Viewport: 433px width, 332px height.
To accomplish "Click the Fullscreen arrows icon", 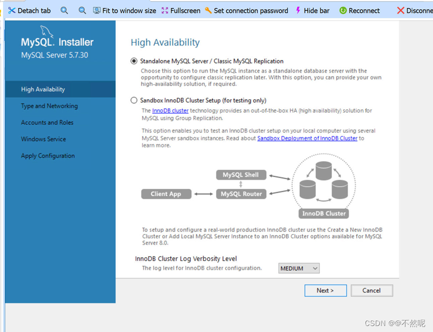I will coord(165,11).
